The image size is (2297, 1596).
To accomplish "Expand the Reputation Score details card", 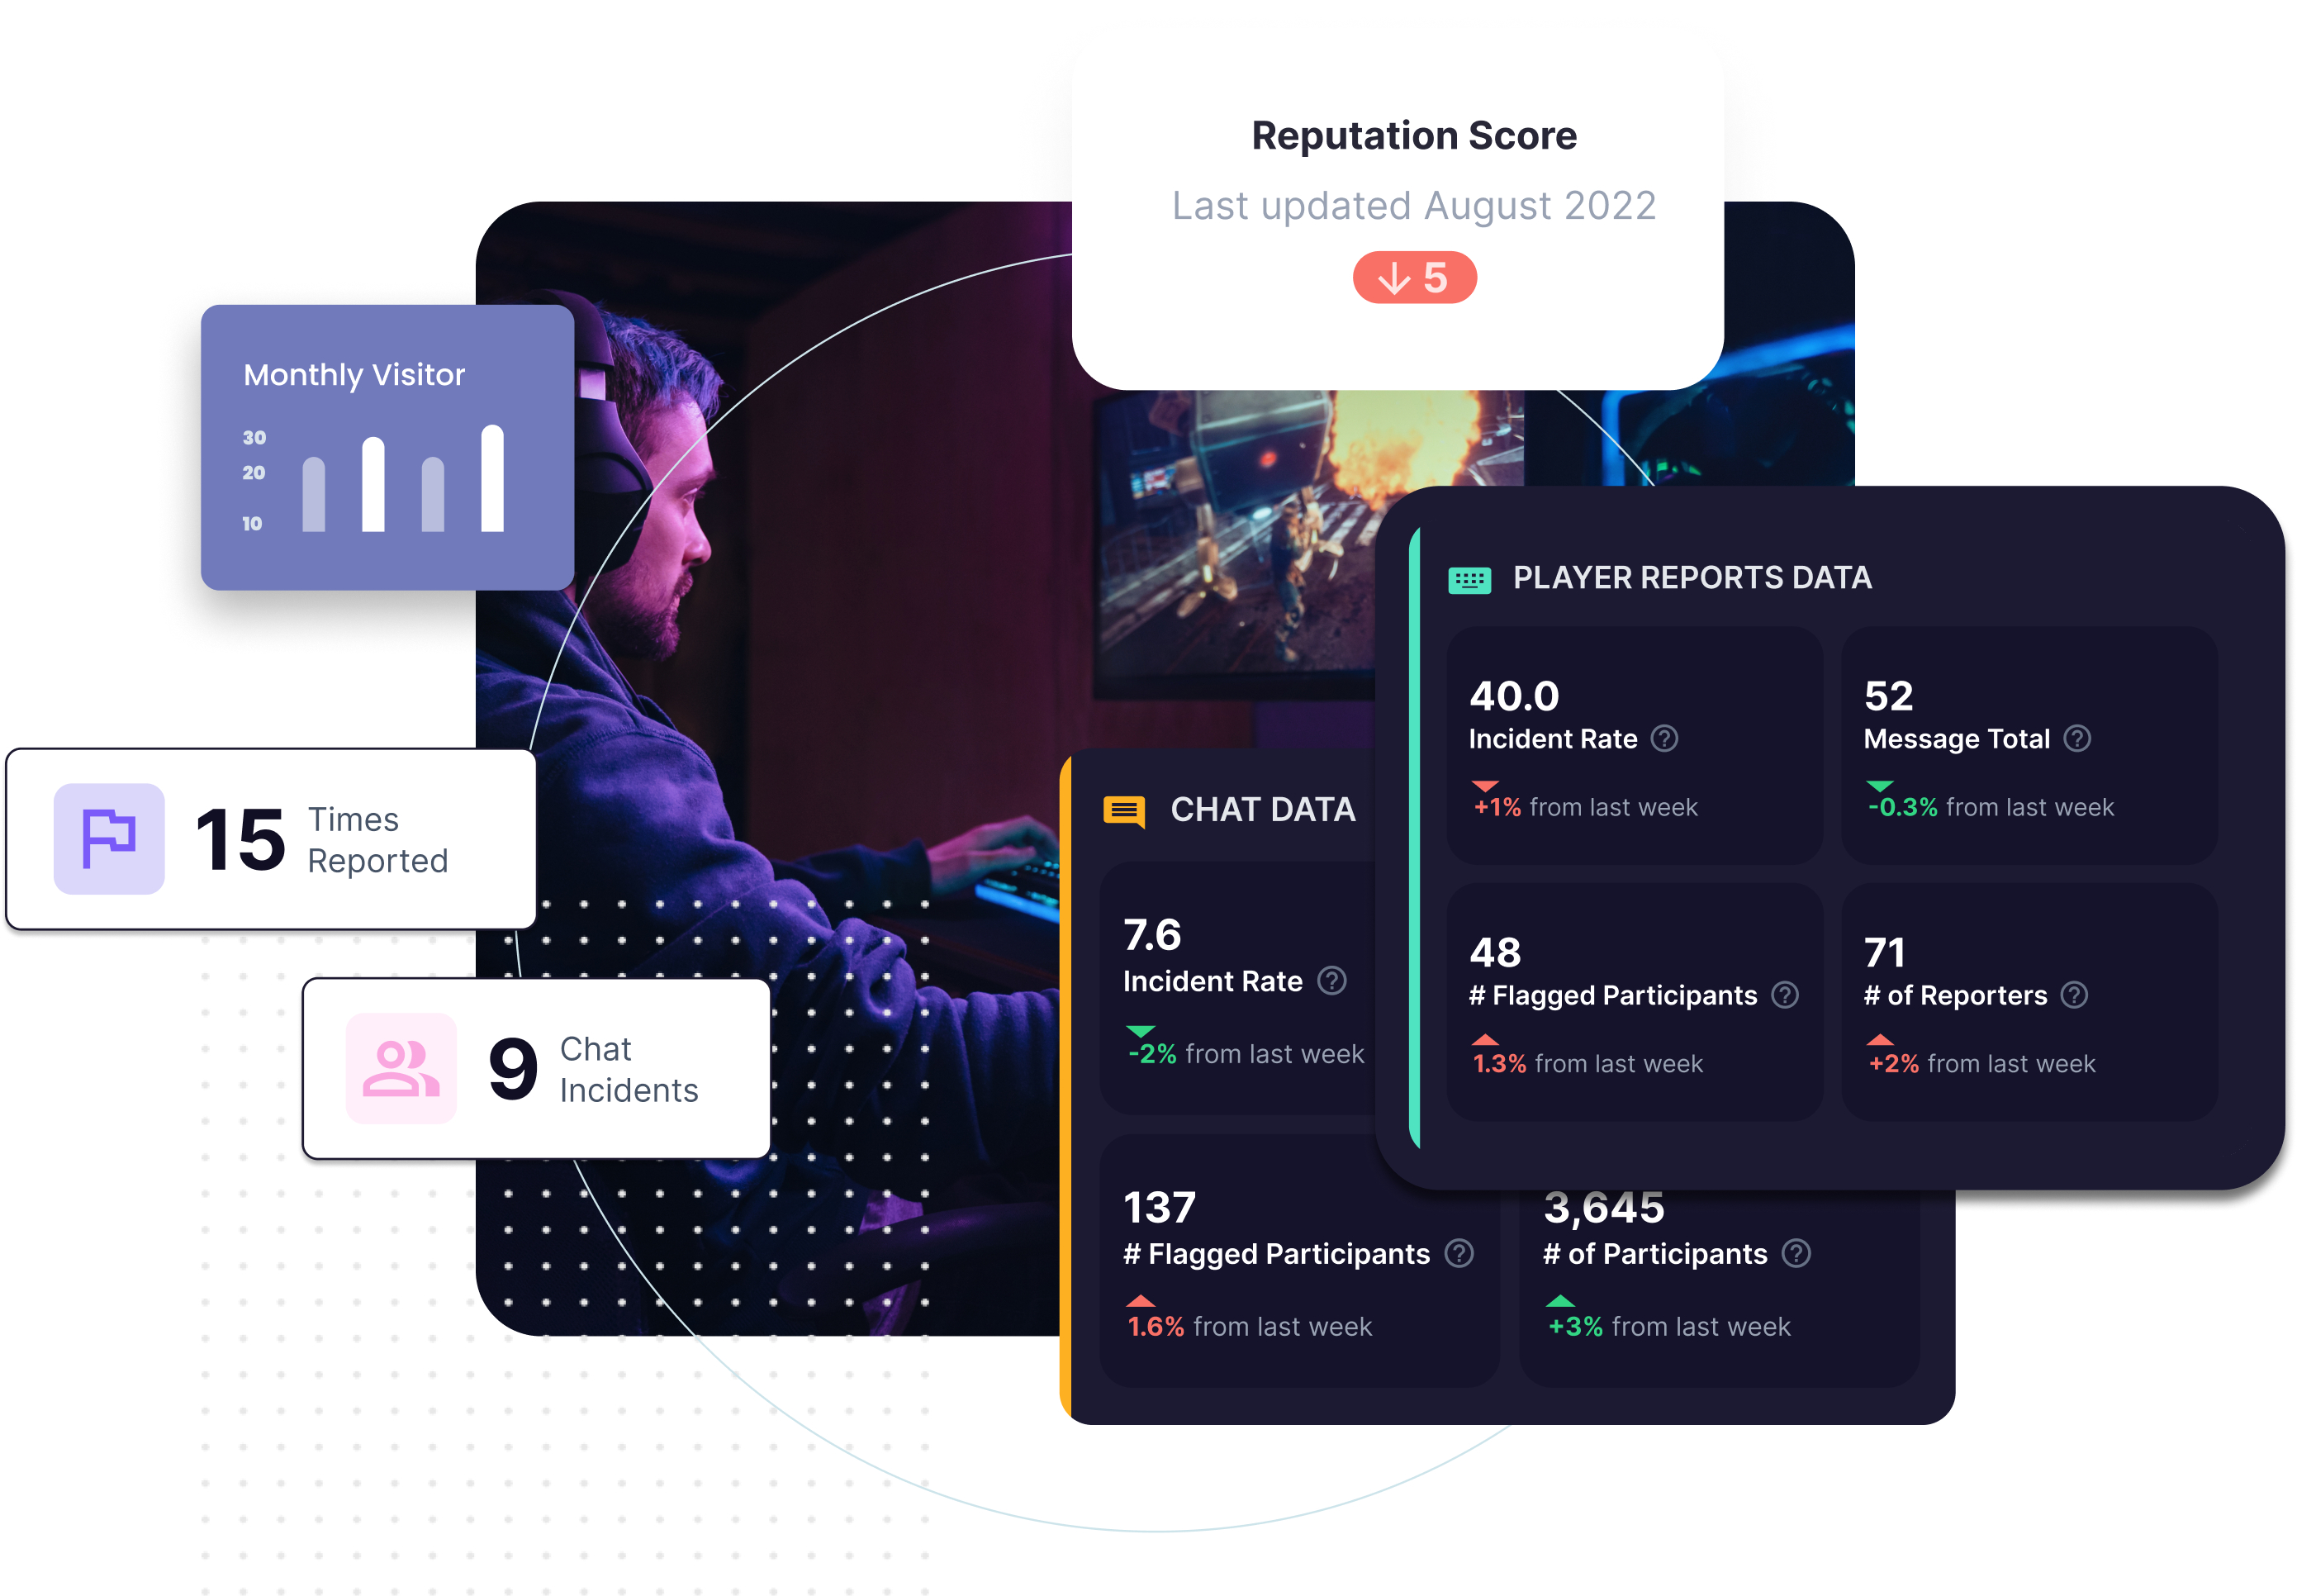I will (x=1416, y=227).
